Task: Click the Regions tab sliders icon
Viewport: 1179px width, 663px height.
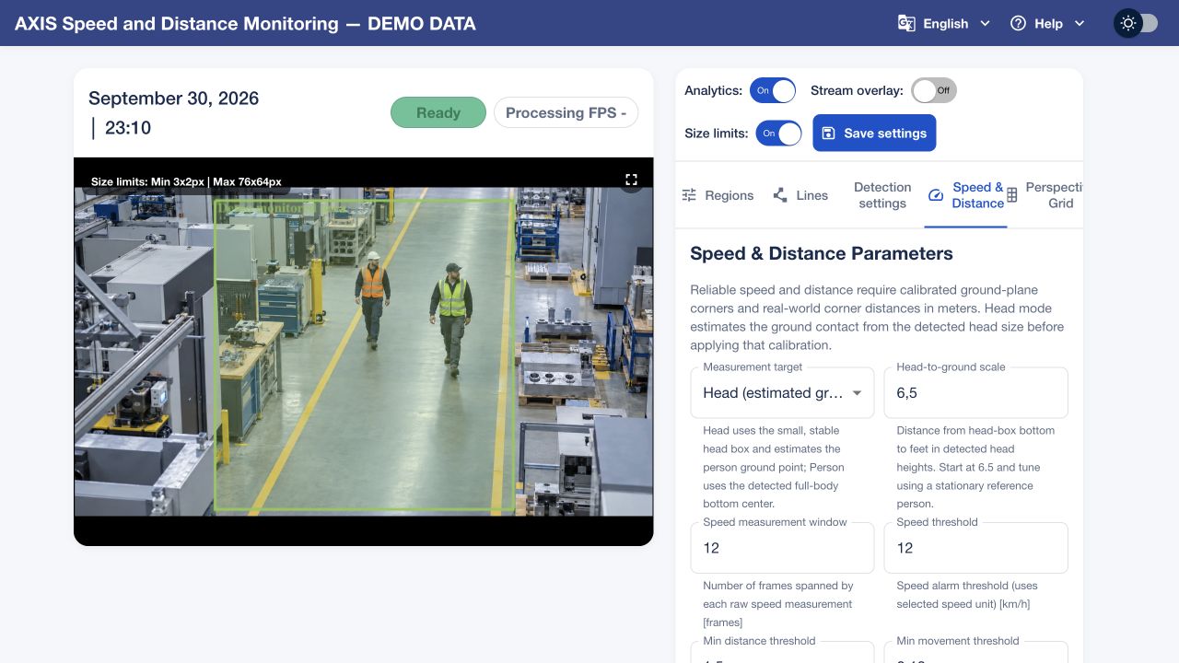Action: 689,195
